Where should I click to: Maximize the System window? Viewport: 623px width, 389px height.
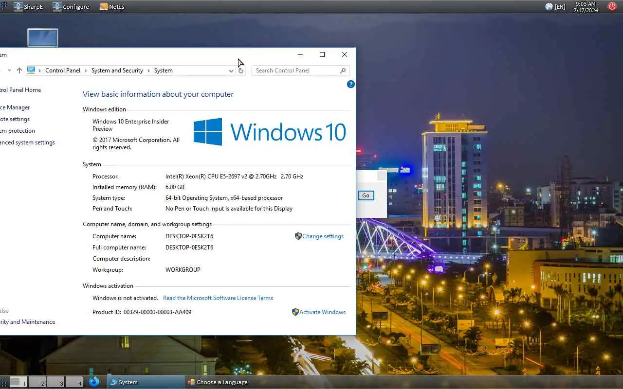tap(322, 54)
